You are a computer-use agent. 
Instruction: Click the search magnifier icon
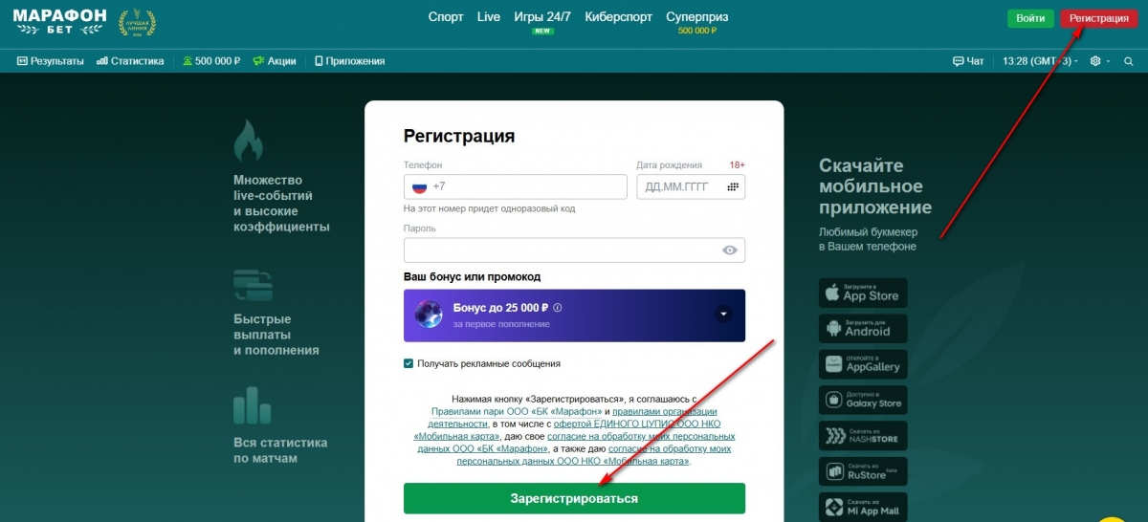click(1129, 61)
